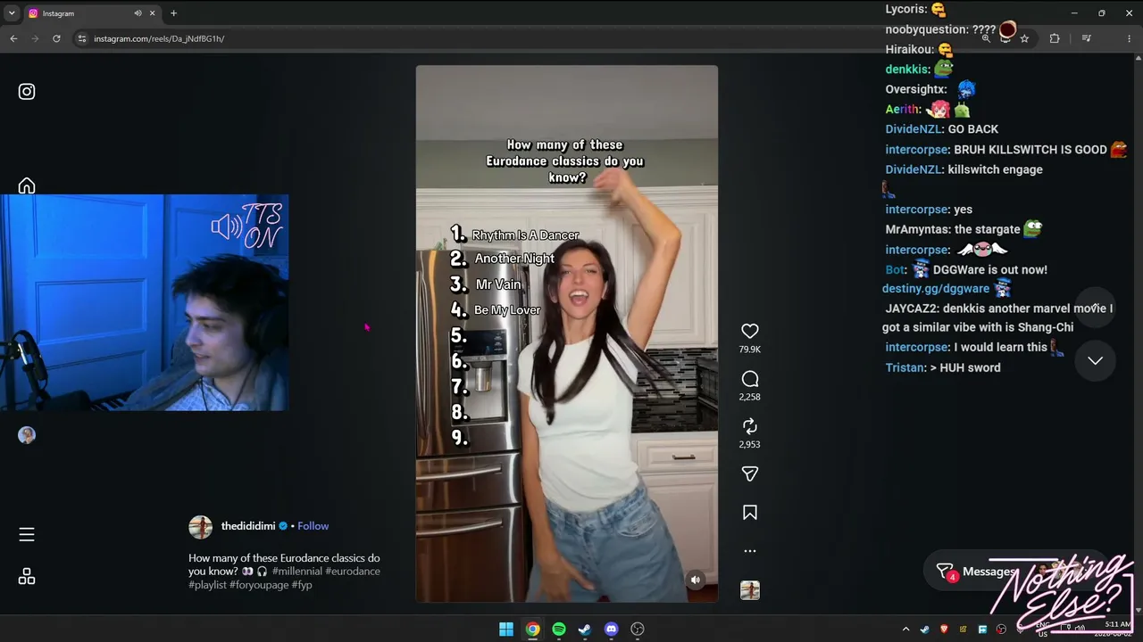
Task: Go to the next reel with down chevron
Action: [1096, 360]
